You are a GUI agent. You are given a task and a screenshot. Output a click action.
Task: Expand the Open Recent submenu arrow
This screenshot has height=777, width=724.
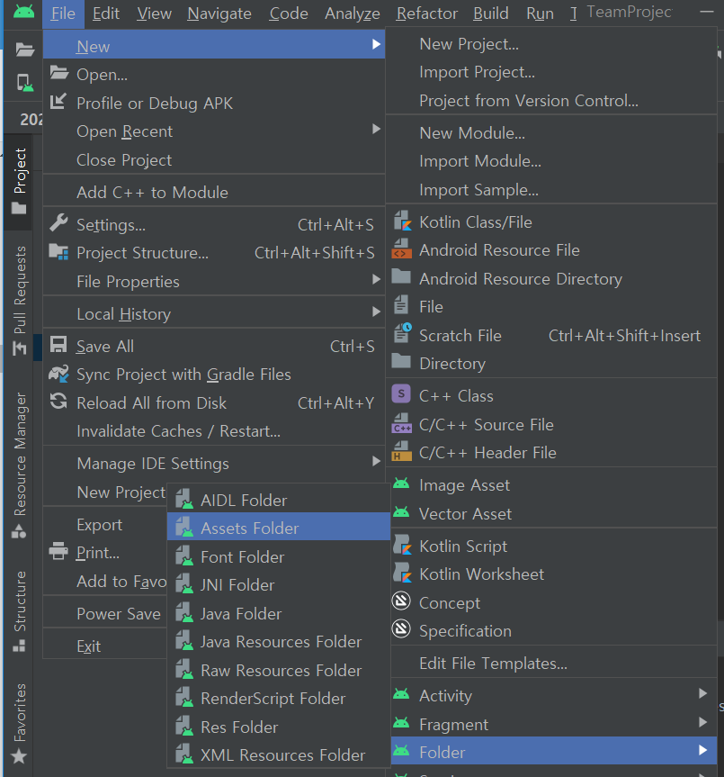tap(377, 129)
